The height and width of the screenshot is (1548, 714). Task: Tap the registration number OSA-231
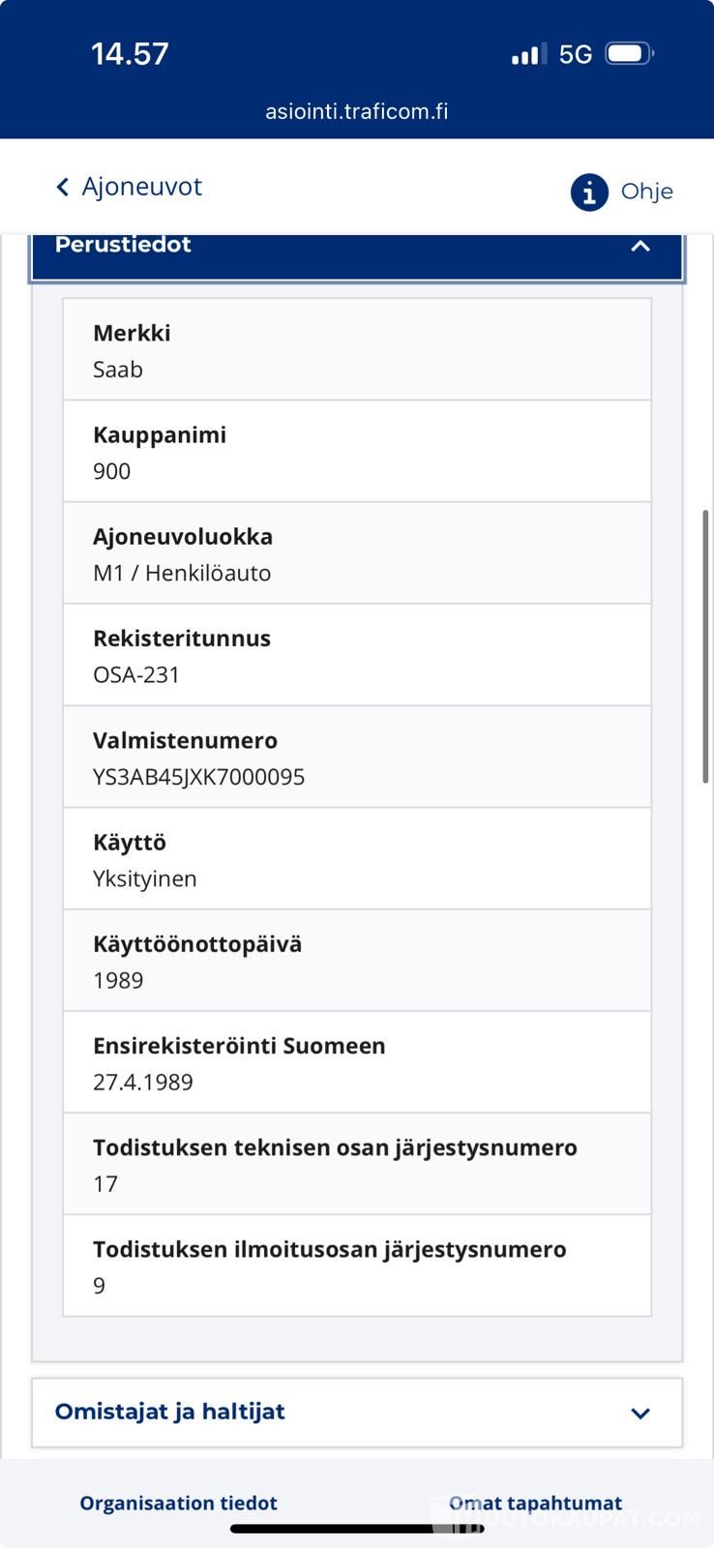pyautogui.click(x=136, y=674)
